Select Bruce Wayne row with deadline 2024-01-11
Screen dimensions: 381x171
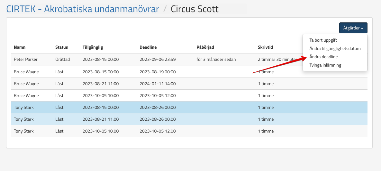(26, 84)
